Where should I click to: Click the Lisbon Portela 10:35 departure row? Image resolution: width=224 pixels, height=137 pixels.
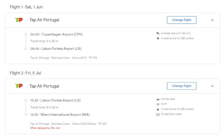(55, 101)
